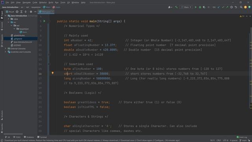Collapse the src folder
Image resolution: width=252 pixels, height=142 pixels.
coord(9,22)
